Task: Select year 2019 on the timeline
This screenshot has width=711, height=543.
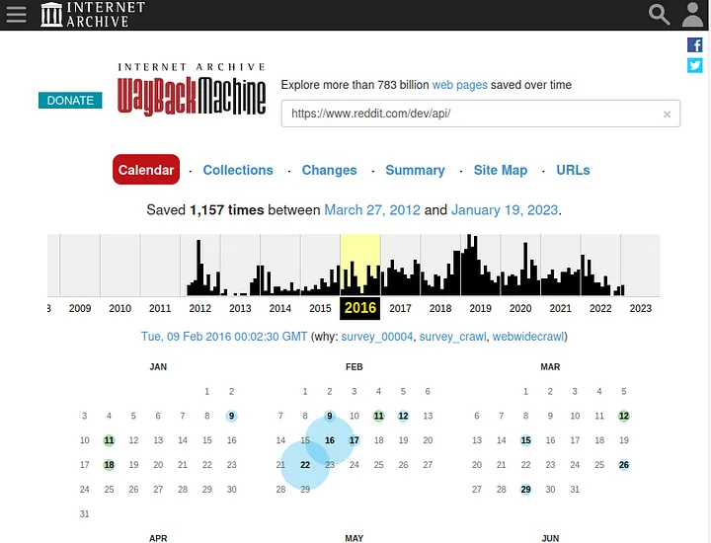Action: [480, 308]
